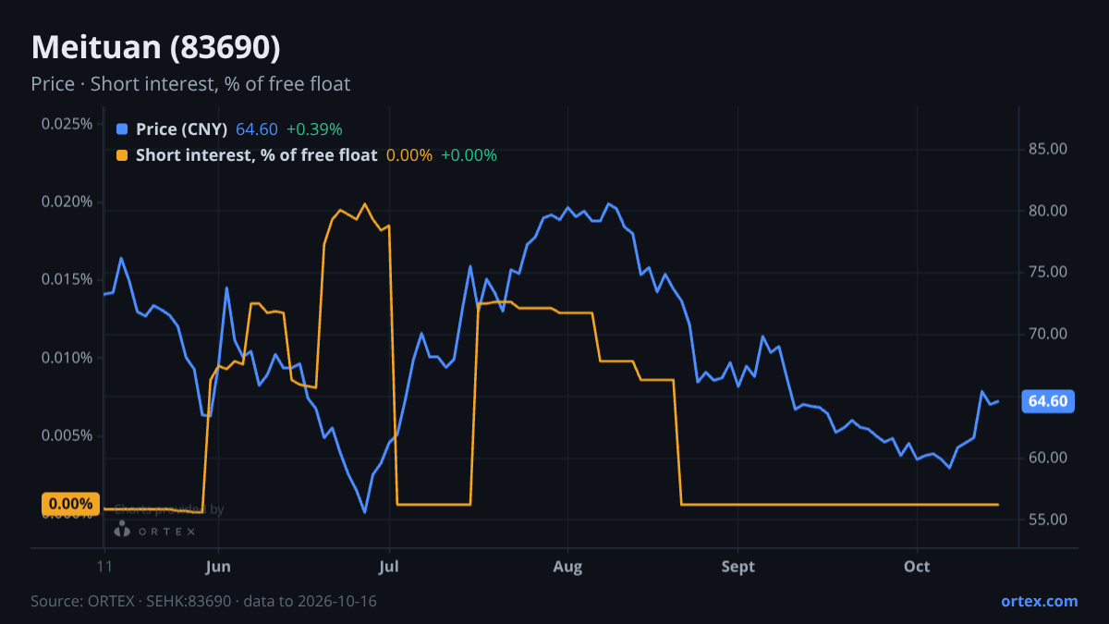Select the Jul label on the time axis
1109x624 pixels.
point(390,567)
